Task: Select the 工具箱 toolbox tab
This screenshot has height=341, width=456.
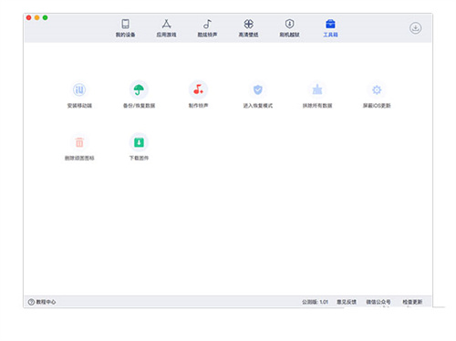Action: click(330, 28)
